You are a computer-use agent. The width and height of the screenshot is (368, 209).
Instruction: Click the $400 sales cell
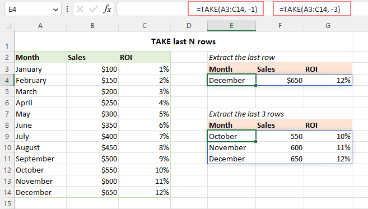92,136
